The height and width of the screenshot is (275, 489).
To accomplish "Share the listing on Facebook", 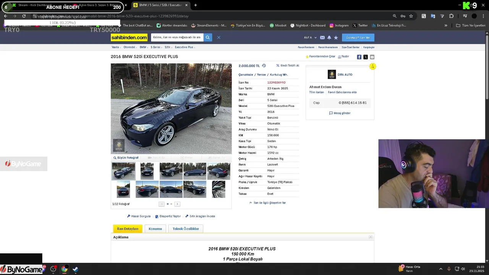I will (x=359, y=57).
